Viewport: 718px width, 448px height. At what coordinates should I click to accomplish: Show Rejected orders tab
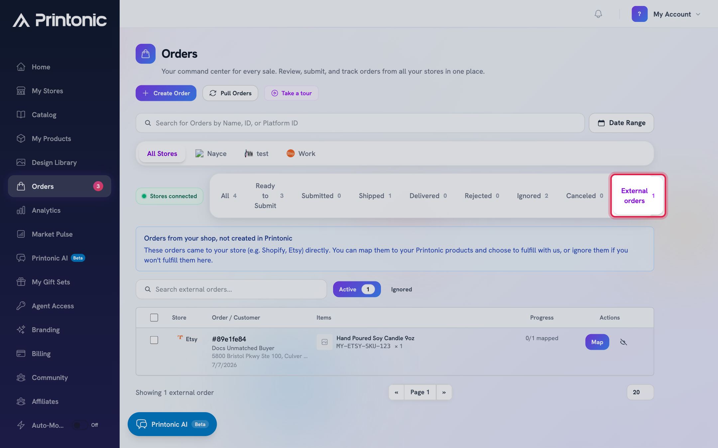[x=482, y=196]
